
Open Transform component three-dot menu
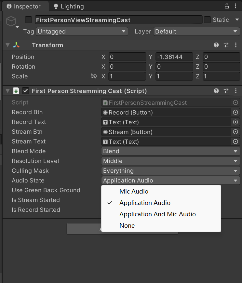236,45
